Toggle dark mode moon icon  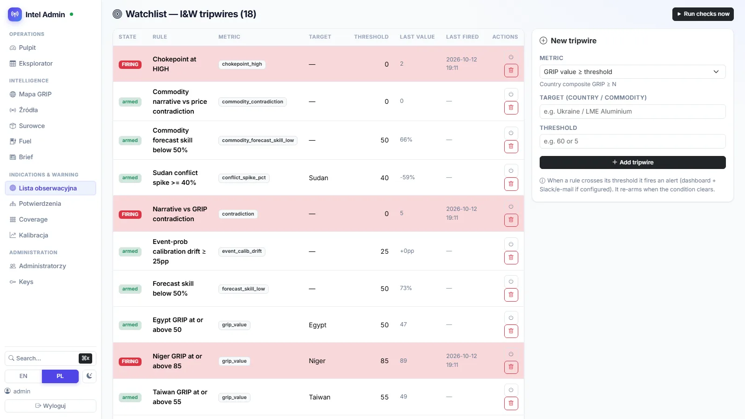(89, 376)
